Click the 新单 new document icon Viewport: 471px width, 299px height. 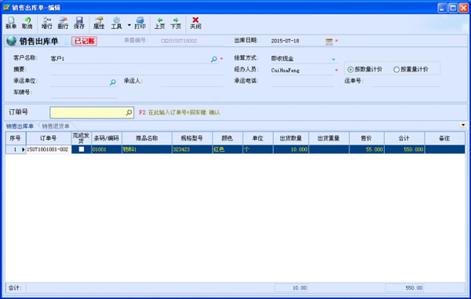point(11,23)
